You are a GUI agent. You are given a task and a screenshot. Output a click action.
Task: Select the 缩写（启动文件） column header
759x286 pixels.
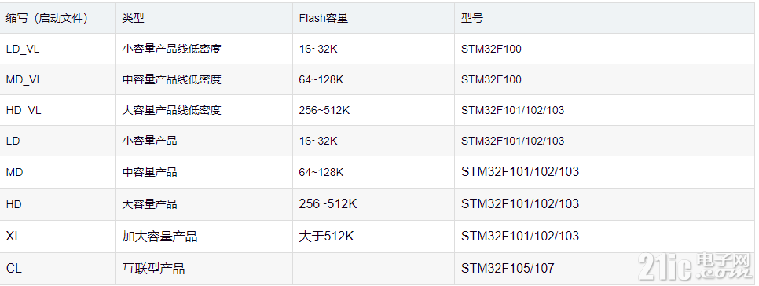tap(47, 18)
